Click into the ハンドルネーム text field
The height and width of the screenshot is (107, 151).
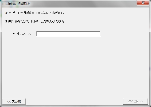[68, 34]
